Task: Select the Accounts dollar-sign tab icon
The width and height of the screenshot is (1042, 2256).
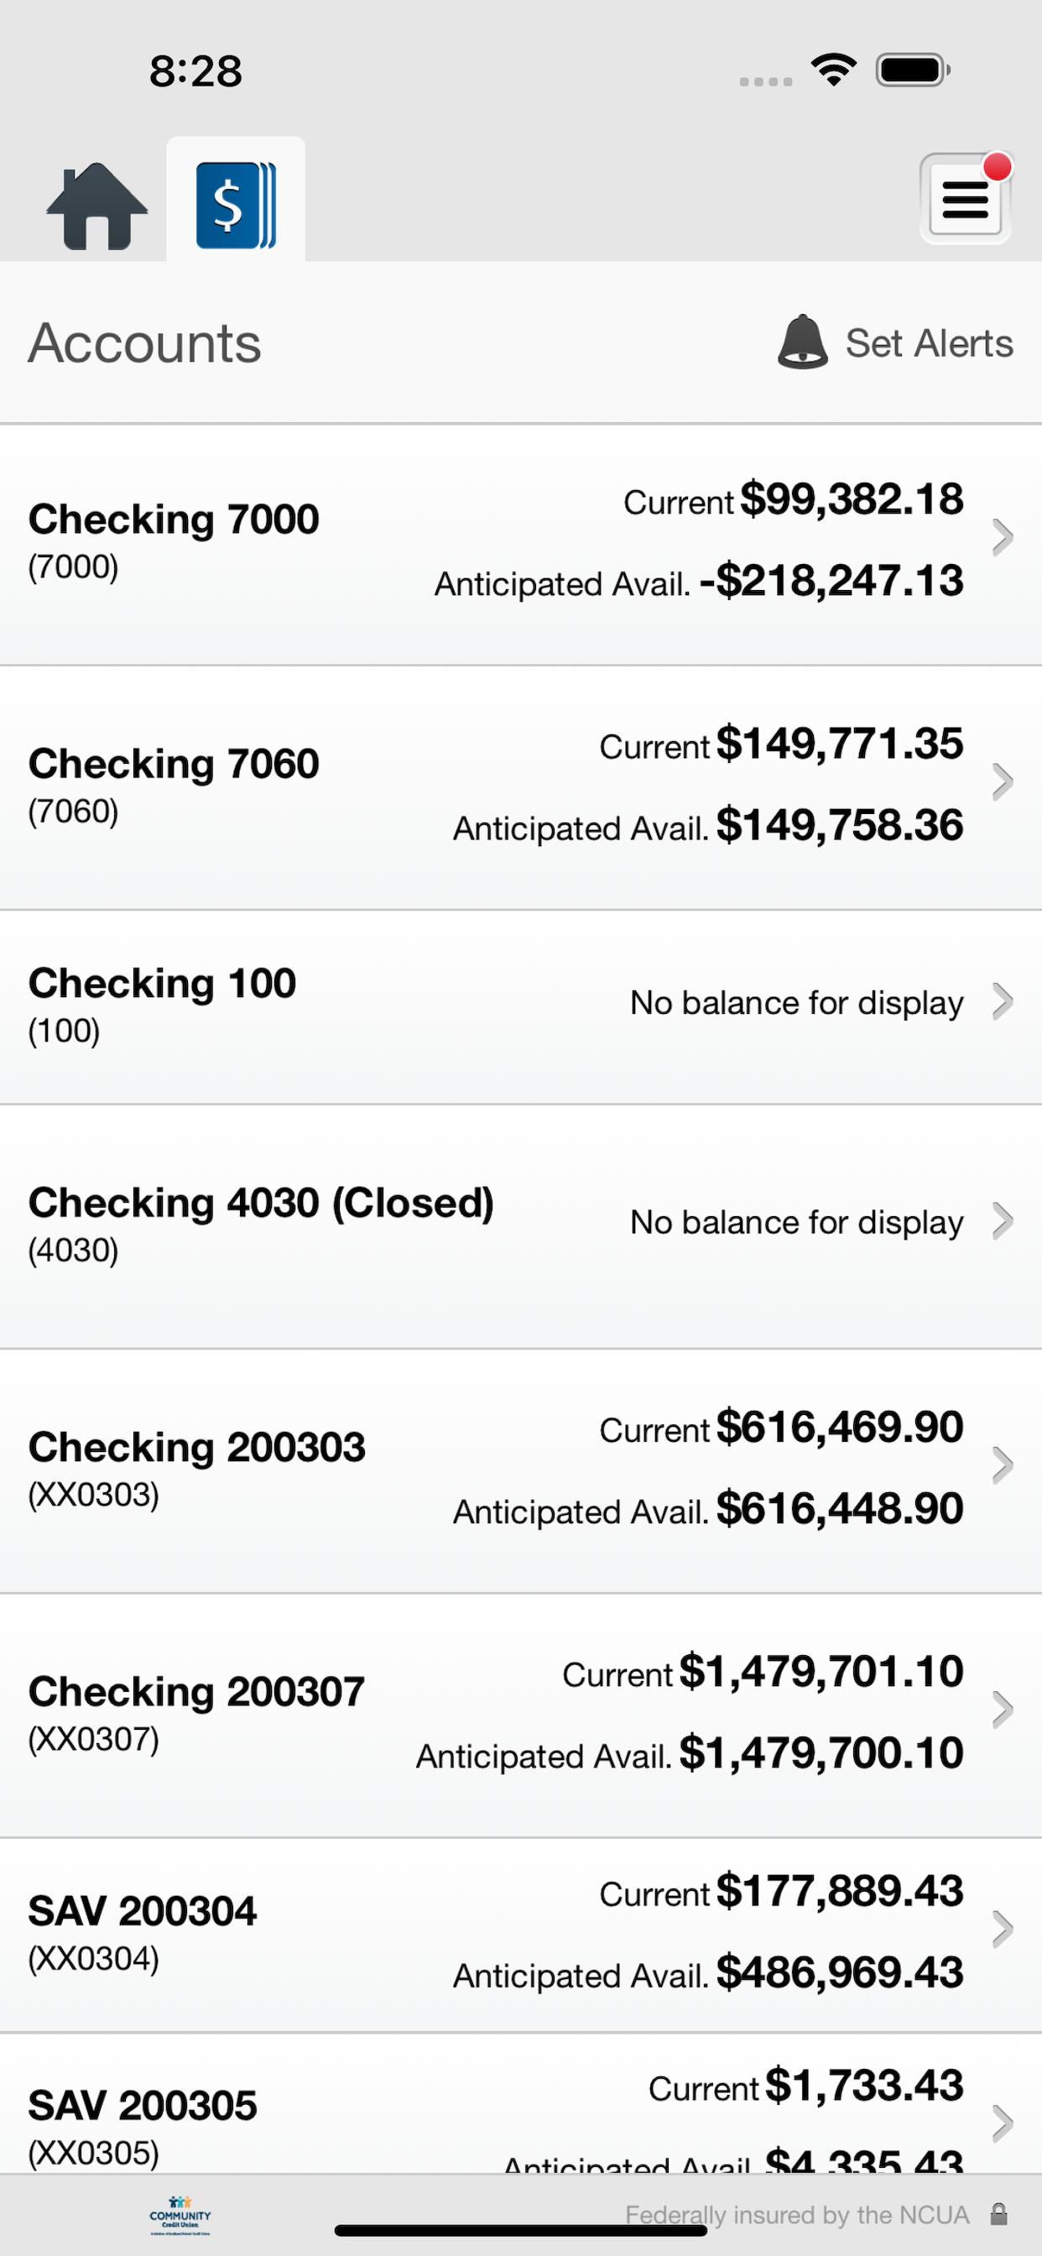Action: coord(236,205)
